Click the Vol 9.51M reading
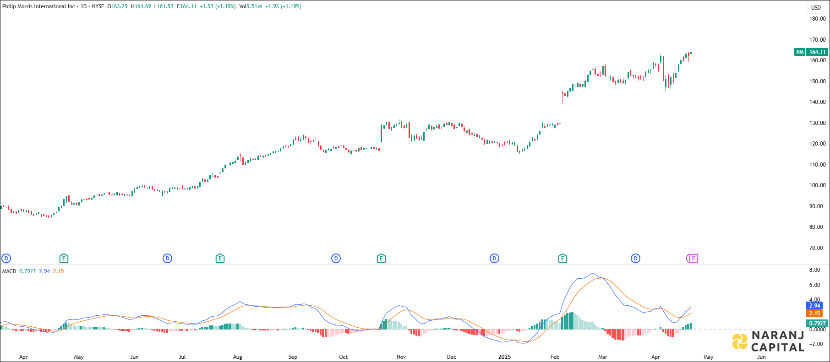The image size is (830, 362). pos(251,6)
